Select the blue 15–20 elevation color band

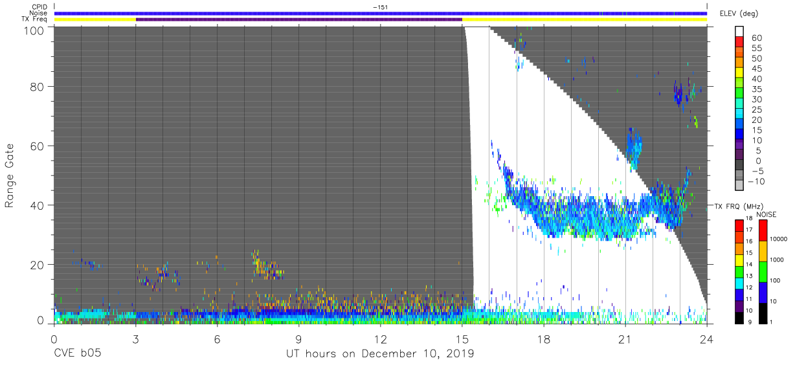click(740, 124)
